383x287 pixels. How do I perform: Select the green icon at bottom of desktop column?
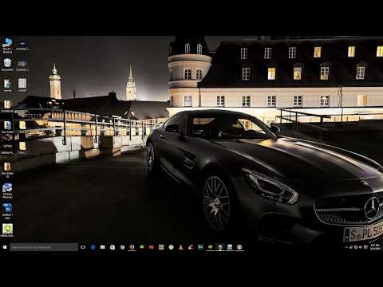point(7,230)
